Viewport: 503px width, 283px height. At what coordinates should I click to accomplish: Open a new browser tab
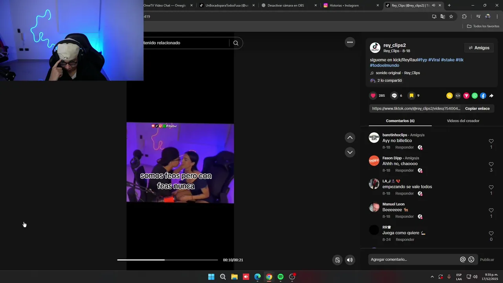pyautogui.click(x=449, y=6)
